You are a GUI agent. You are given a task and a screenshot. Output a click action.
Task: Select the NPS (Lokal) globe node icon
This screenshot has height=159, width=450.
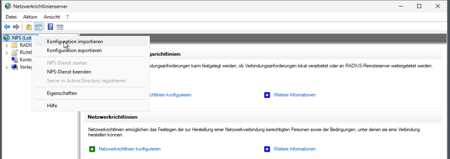pos(7,38)
